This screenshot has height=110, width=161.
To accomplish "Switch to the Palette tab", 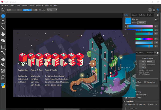I will [142, 15].
